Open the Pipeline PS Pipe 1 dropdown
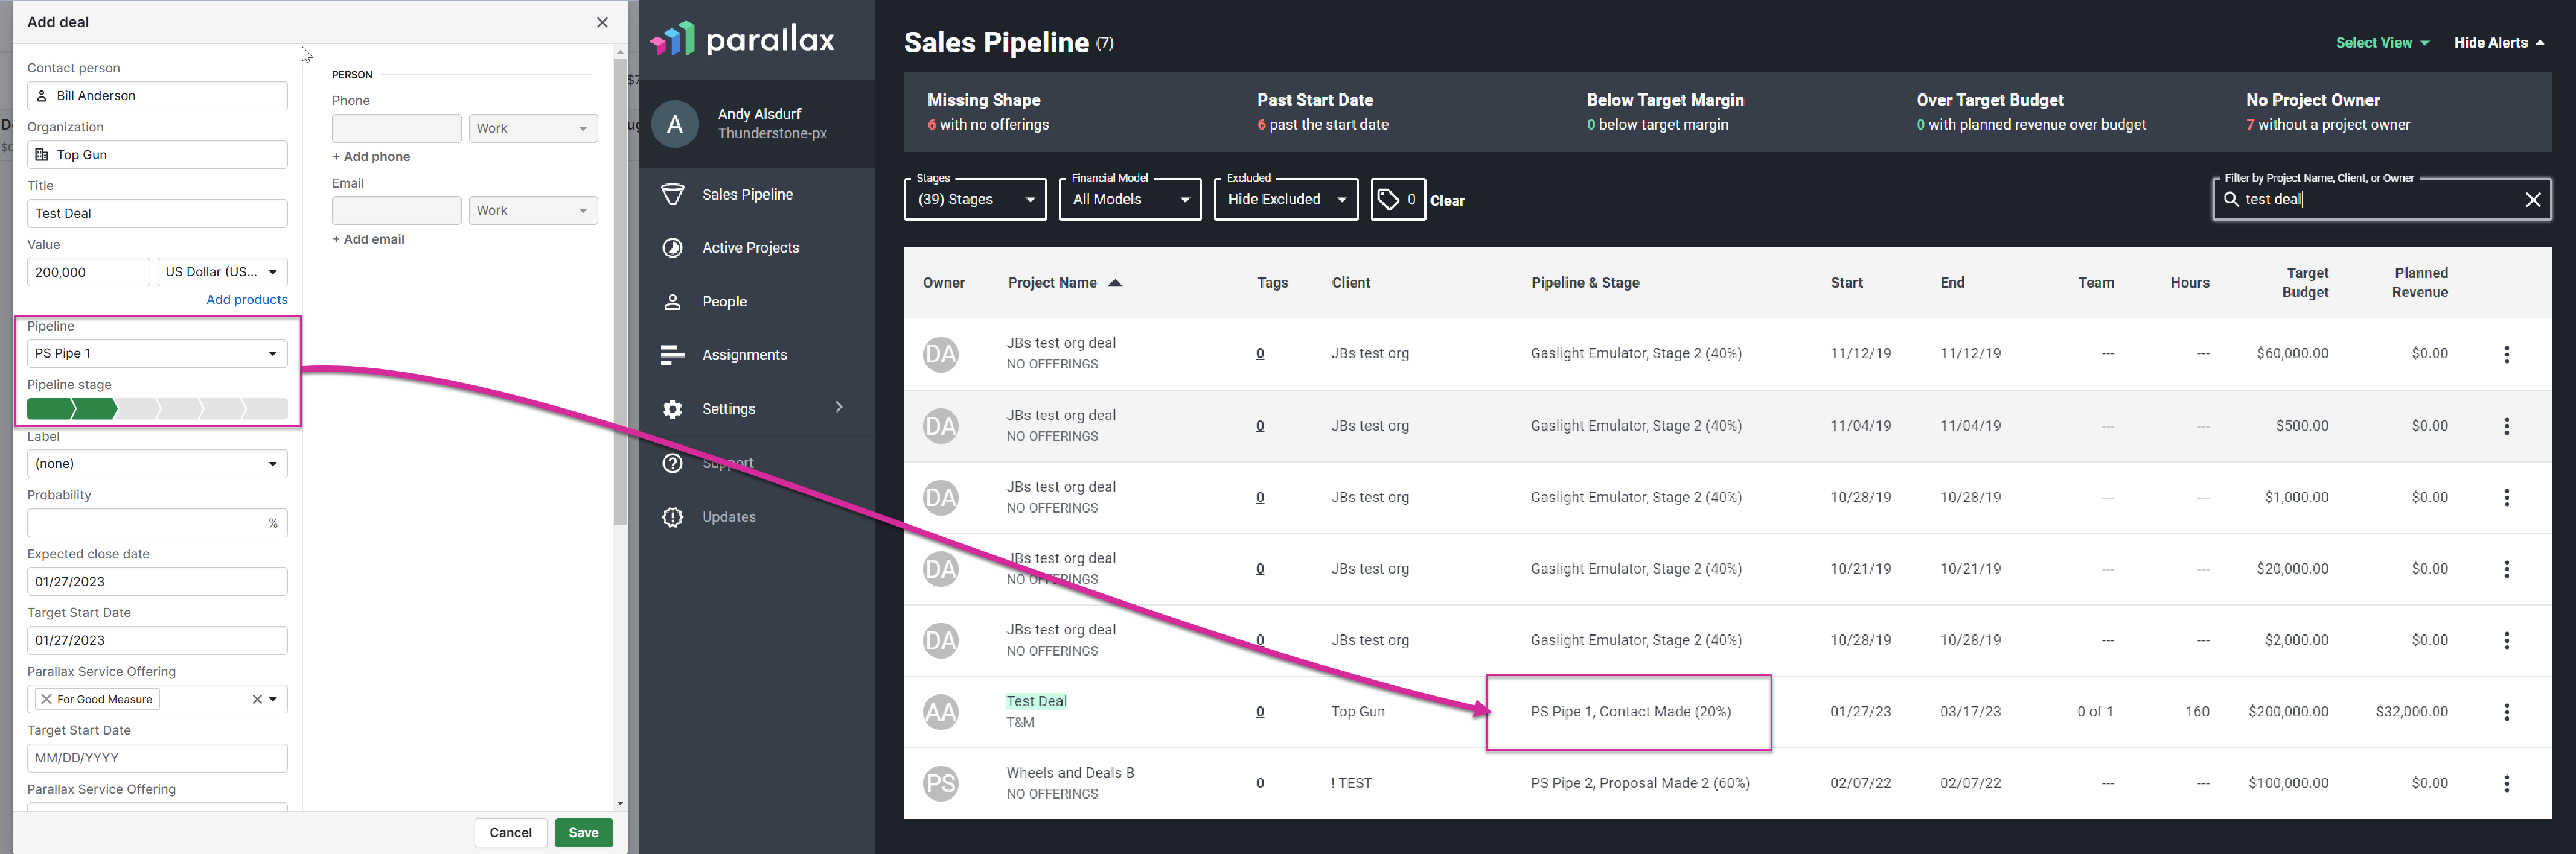This screenshot has width=2576, height=854. pos(157,353)
